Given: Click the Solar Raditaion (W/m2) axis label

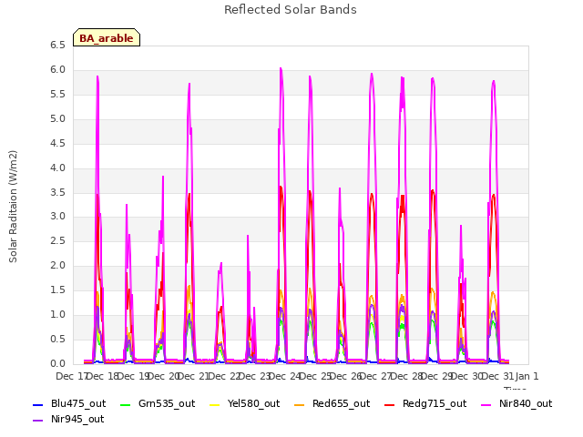Looking at the screenshot, I should 13,207.
